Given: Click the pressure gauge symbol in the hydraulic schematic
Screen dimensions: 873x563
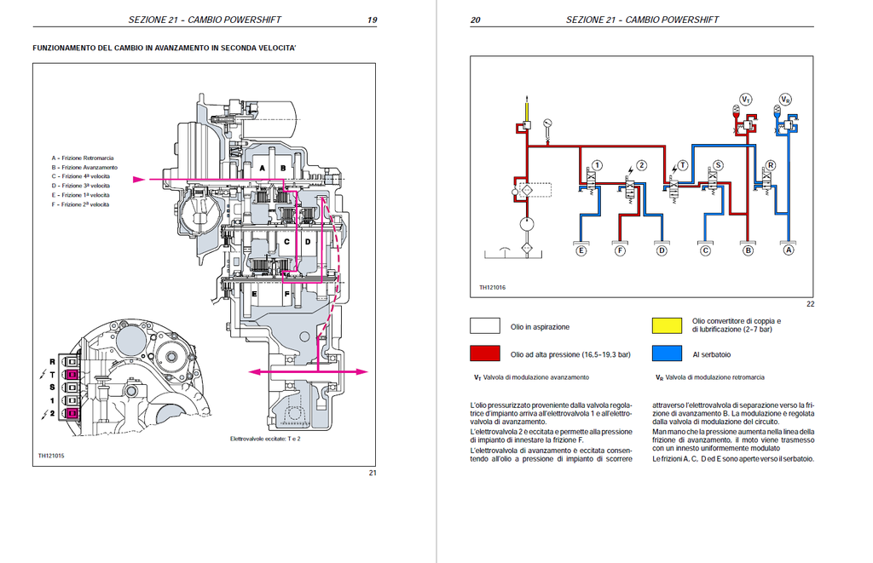Looking at the screenshot, I should 547,123.
